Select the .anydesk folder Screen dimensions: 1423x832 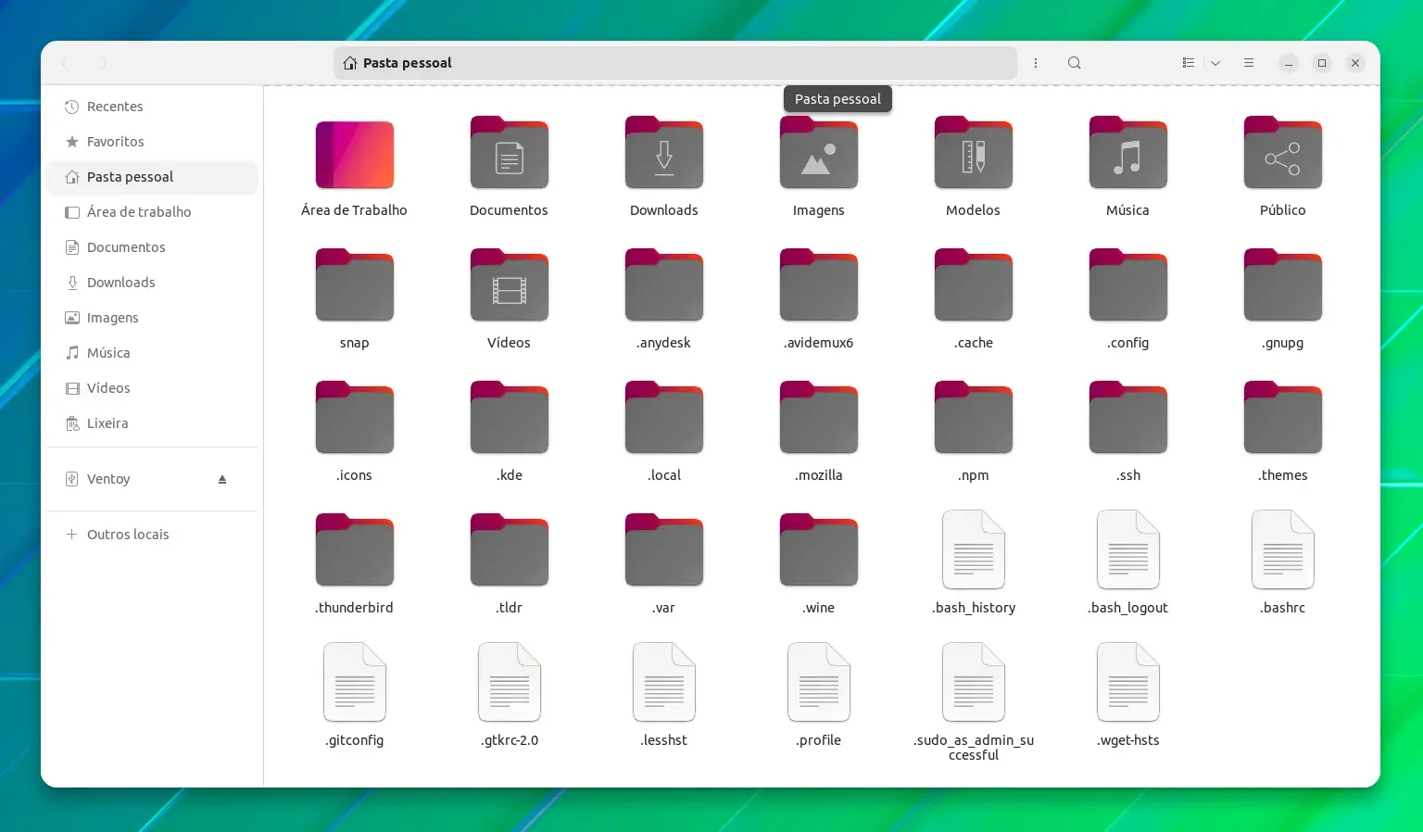(664, 285)
